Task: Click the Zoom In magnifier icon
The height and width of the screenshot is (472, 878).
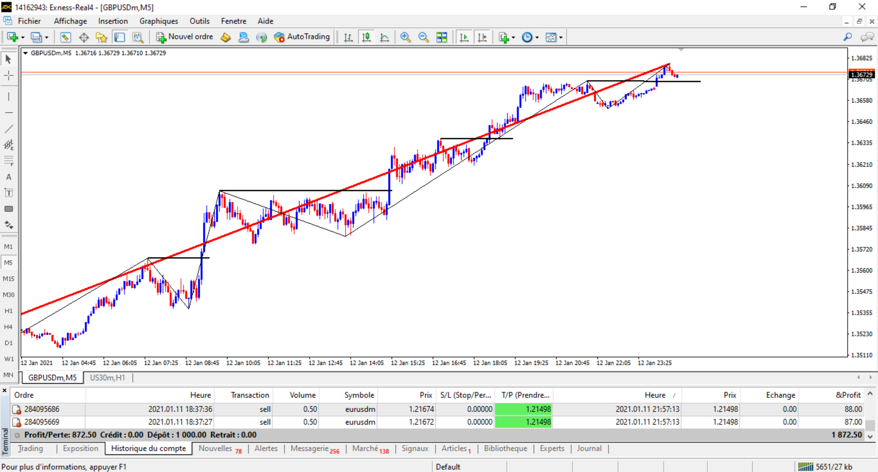Action: (405, 37)
